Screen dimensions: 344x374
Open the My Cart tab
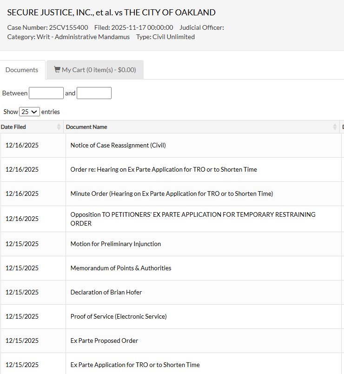[95, 70]
